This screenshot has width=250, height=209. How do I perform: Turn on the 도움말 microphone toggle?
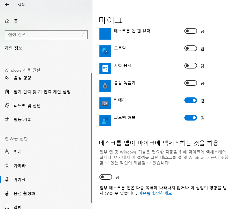191,48
